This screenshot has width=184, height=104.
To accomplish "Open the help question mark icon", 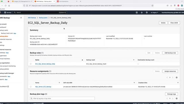I will [x=147, y=12].
